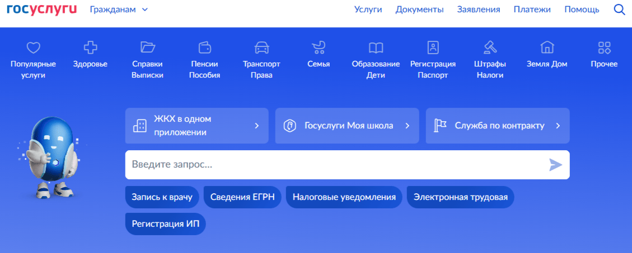Open the Платежи menu item
632x253 pixels.
point(532,9)
